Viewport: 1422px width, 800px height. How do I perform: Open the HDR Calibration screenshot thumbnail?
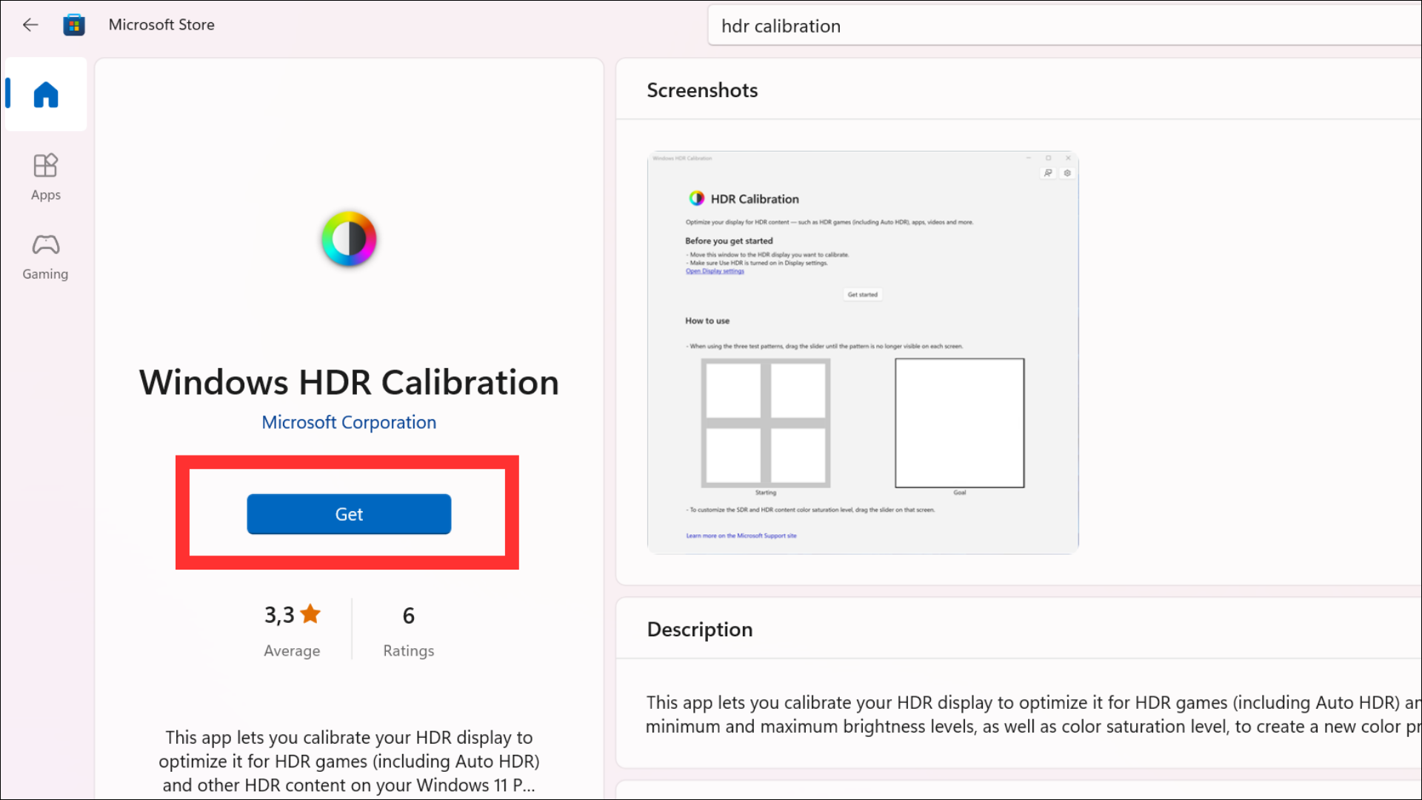click(x=863, y=353)
